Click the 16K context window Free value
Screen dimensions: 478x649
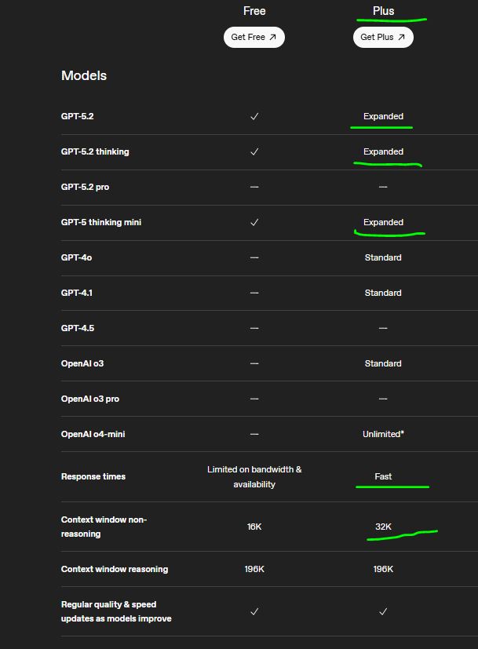click(x=254, y=527)
